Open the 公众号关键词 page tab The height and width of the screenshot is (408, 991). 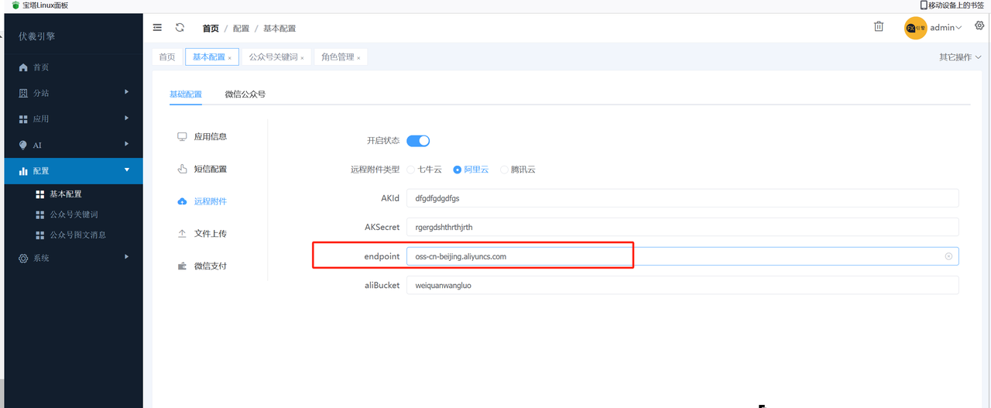pyautogui.click(x=273, y=57)
